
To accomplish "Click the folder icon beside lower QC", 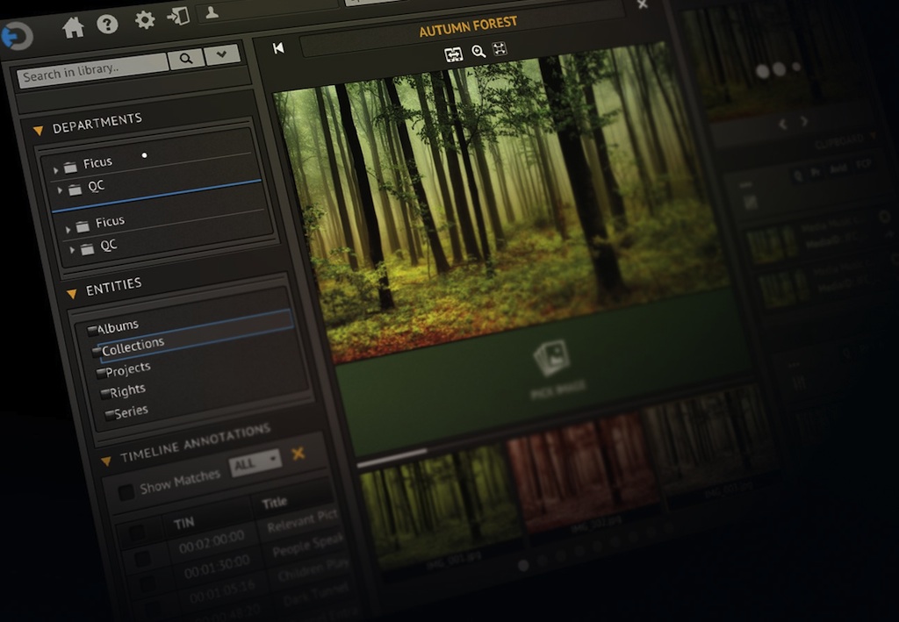I will (x=87, y=248).
